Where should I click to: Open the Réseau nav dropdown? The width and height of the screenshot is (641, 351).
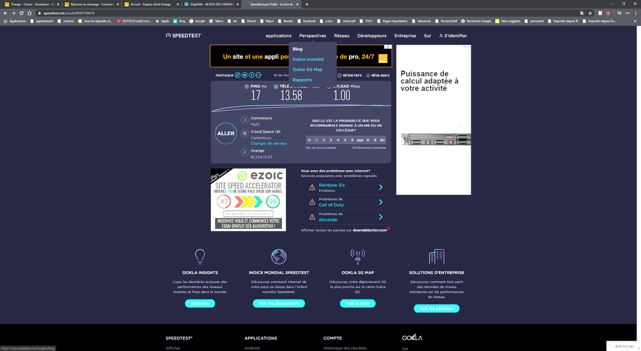[341, 35]
